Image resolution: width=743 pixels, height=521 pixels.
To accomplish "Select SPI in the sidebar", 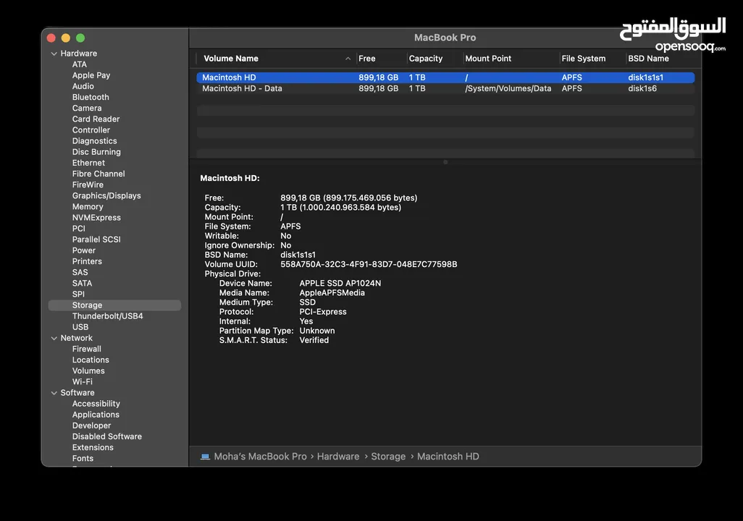I will [78, 294].
